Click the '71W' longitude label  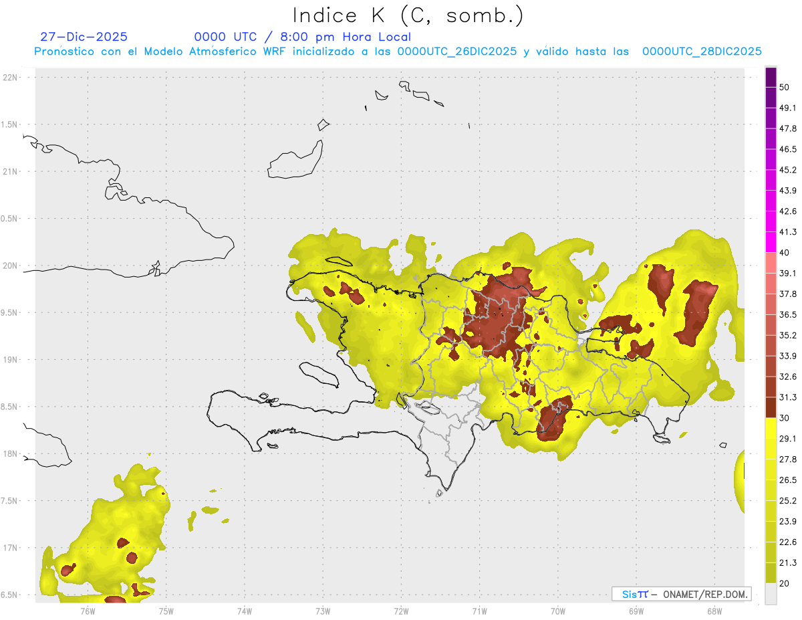(x=479, y=611)
